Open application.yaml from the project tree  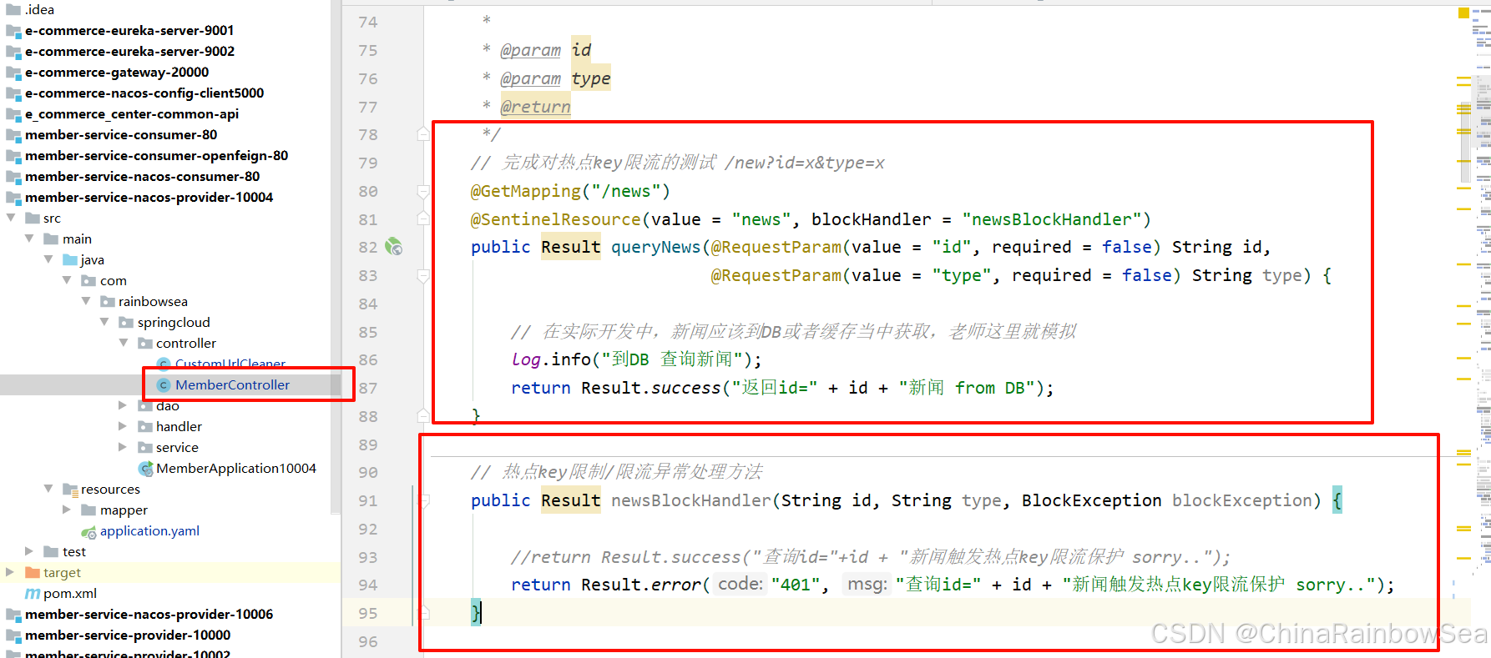pos(149,531)
